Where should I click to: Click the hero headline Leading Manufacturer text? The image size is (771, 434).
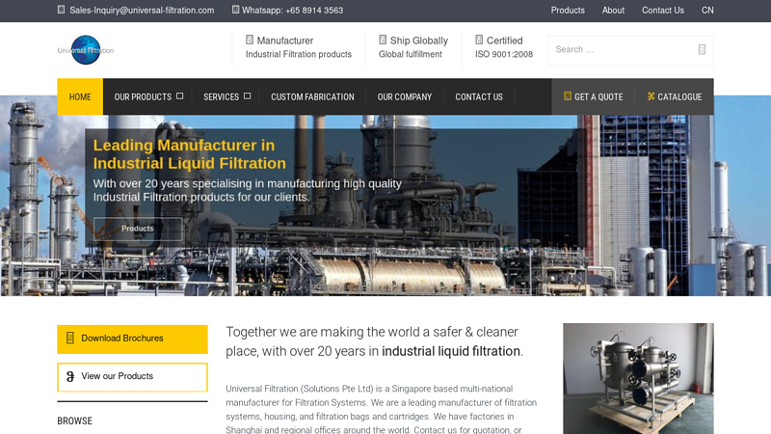click(x=189, y=154)
